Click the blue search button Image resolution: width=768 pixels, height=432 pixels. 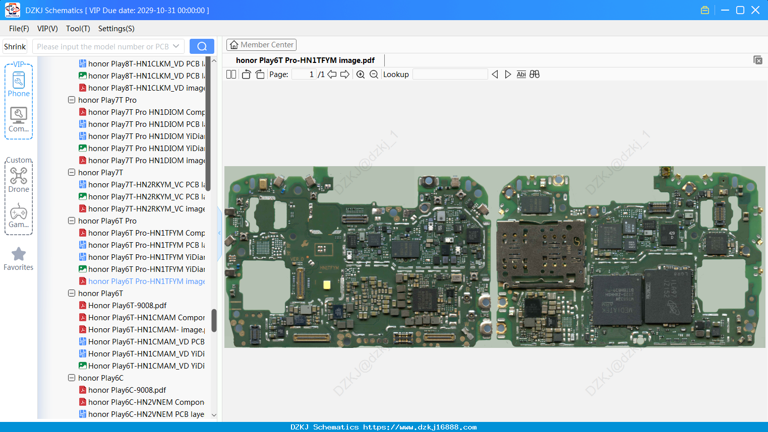(x=202, y=46)
